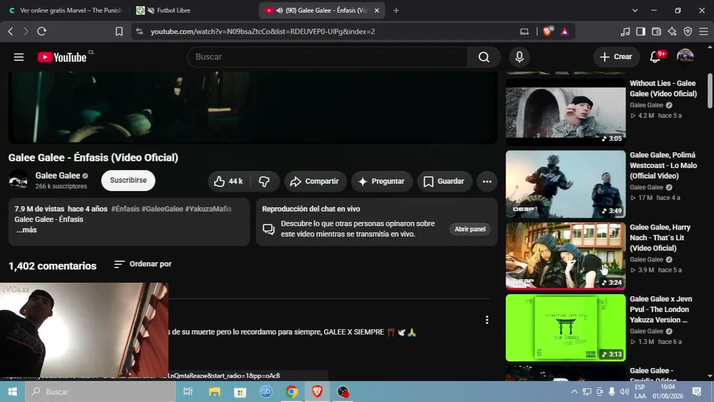Share the video using Compartir
This screenshot has width=714, height=402.
point(315,181)
